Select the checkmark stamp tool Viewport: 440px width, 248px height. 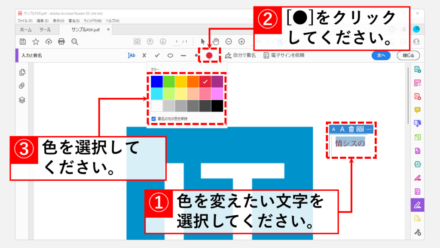tap(157, 56)
